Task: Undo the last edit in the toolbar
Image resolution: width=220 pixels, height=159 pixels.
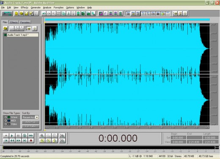Action: point(44,13)
